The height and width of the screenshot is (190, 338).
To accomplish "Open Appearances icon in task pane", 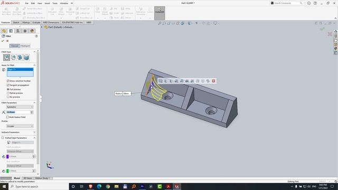I will pos(336,49).
